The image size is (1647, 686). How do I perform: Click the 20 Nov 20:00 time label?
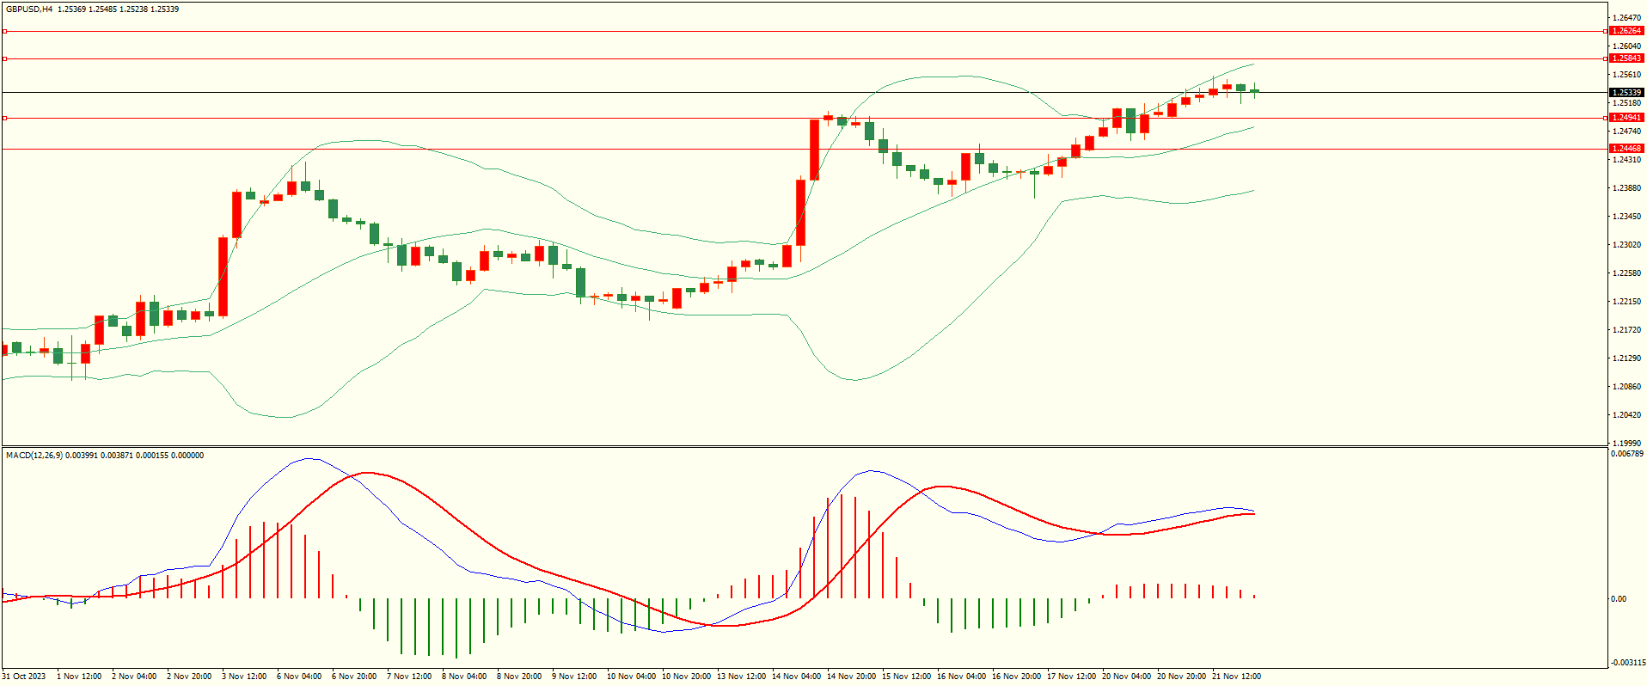[1181, 677]
